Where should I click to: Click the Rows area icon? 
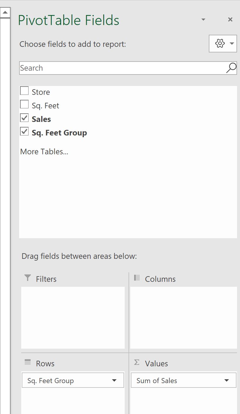[28, 362]
